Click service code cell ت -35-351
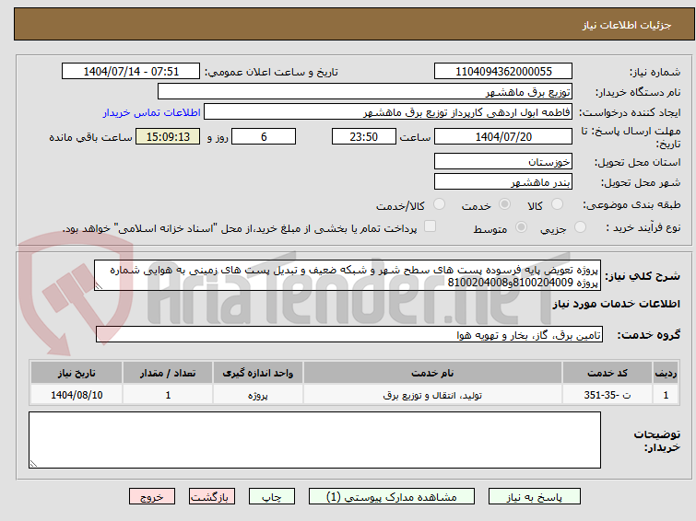The image size is (696, 521). (608, 395)
